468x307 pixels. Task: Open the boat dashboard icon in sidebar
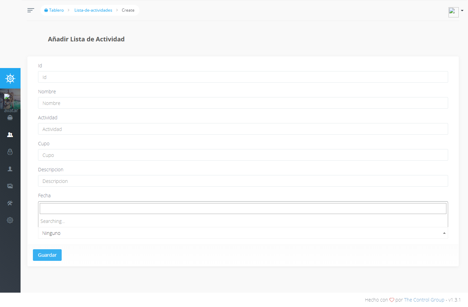pos(10,118)
